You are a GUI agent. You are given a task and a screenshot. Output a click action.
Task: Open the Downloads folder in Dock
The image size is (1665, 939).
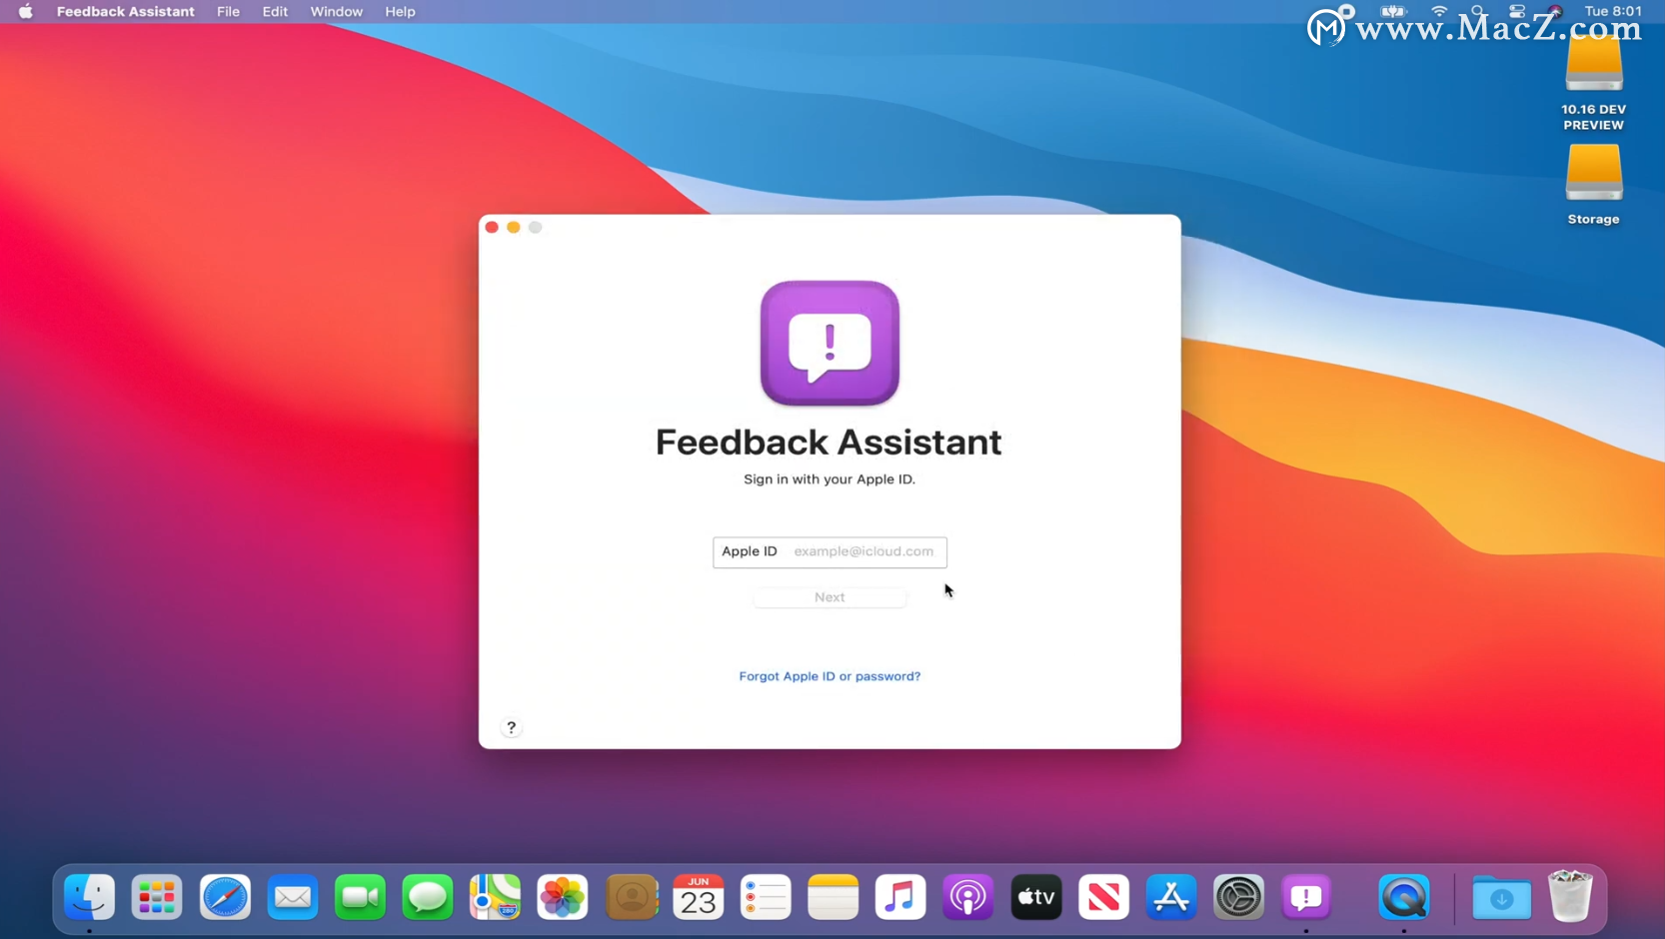pyautogui.click(x=1501, y=897)
